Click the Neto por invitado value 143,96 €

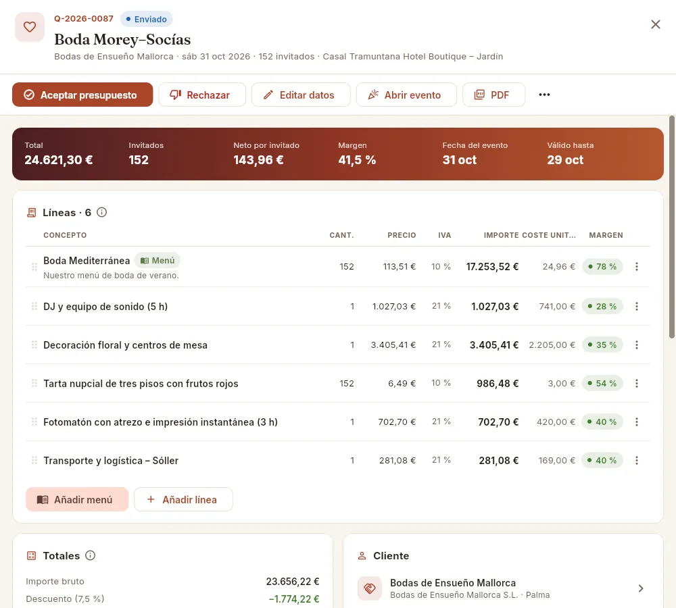(259, 160)
